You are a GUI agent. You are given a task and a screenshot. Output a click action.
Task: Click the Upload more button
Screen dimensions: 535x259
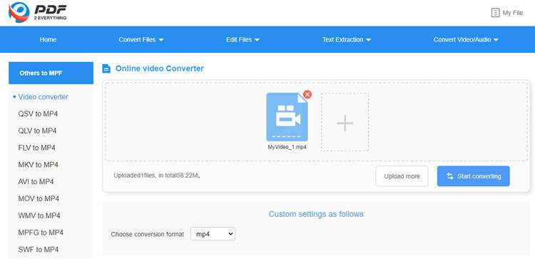point(402,176)
